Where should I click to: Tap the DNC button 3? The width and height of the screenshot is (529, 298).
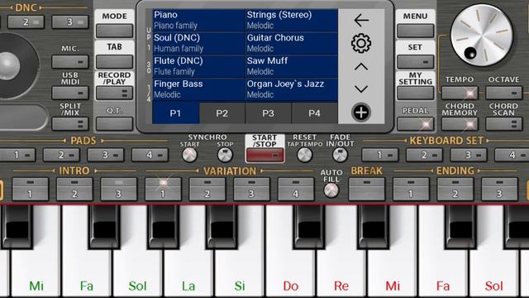(x=70, y=22)
